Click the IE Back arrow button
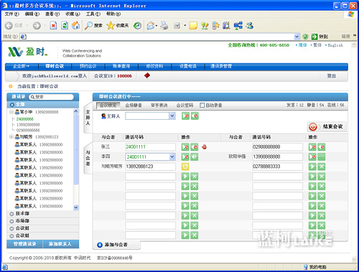Screen dimensions: 359x272 point(9,25)
